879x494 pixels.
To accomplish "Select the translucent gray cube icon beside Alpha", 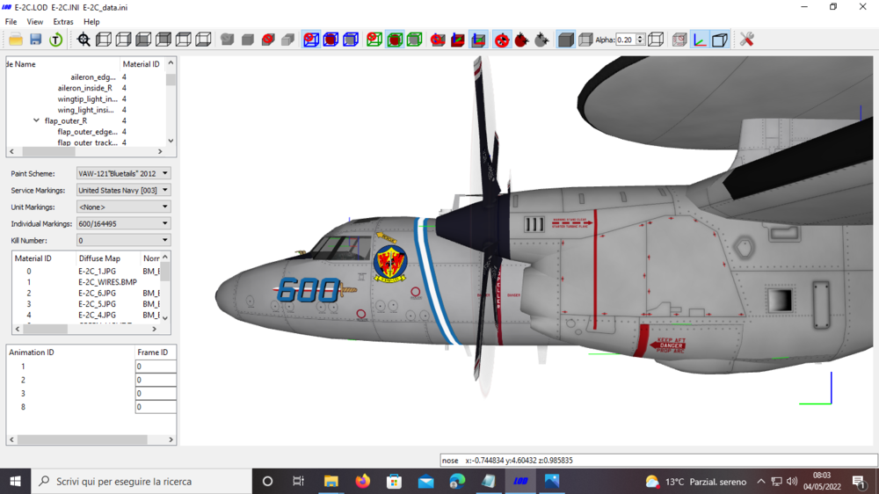I will point(585,40).
